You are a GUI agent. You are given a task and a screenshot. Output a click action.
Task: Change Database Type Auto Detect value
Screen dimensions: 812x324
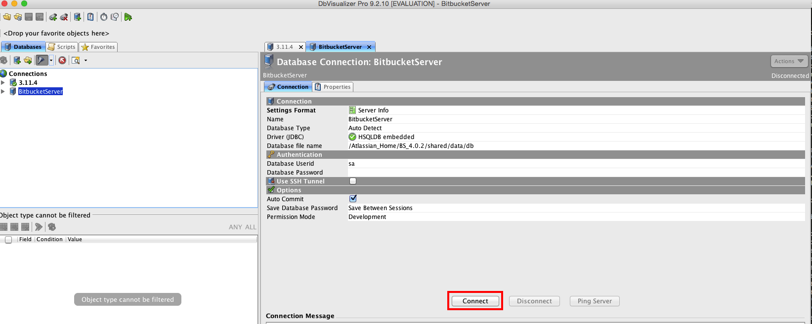click(576, 128)
